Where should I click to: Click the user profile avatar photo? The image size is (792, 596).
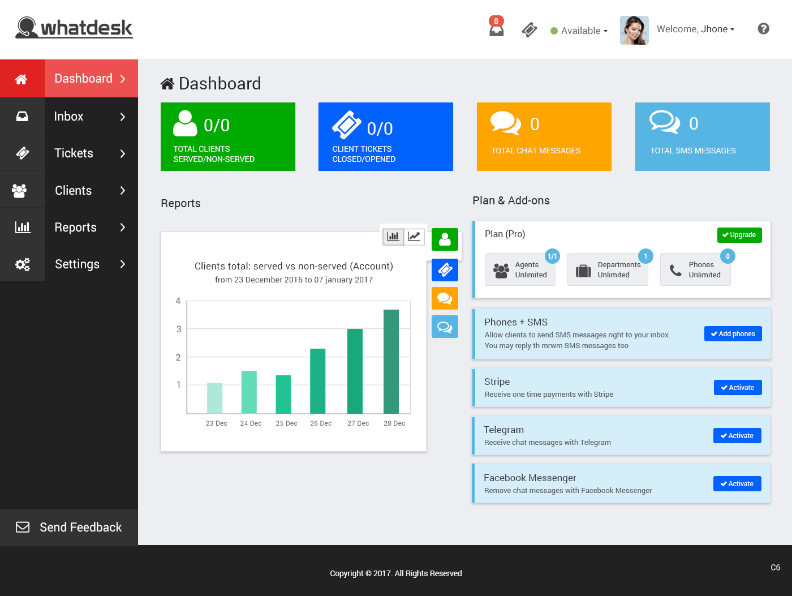(634, 30)
